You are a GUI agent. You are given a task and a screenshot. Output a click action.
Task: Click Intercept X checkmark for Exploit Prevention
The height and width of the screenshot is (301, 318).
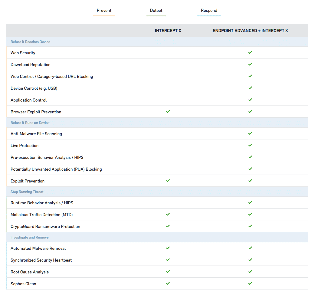168,181
